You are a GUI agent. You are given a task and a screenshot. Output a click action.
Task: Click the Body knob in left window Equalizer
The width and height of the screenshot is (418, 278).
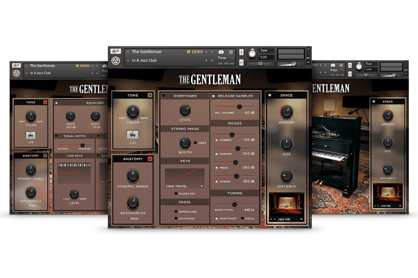coord(95,116)
